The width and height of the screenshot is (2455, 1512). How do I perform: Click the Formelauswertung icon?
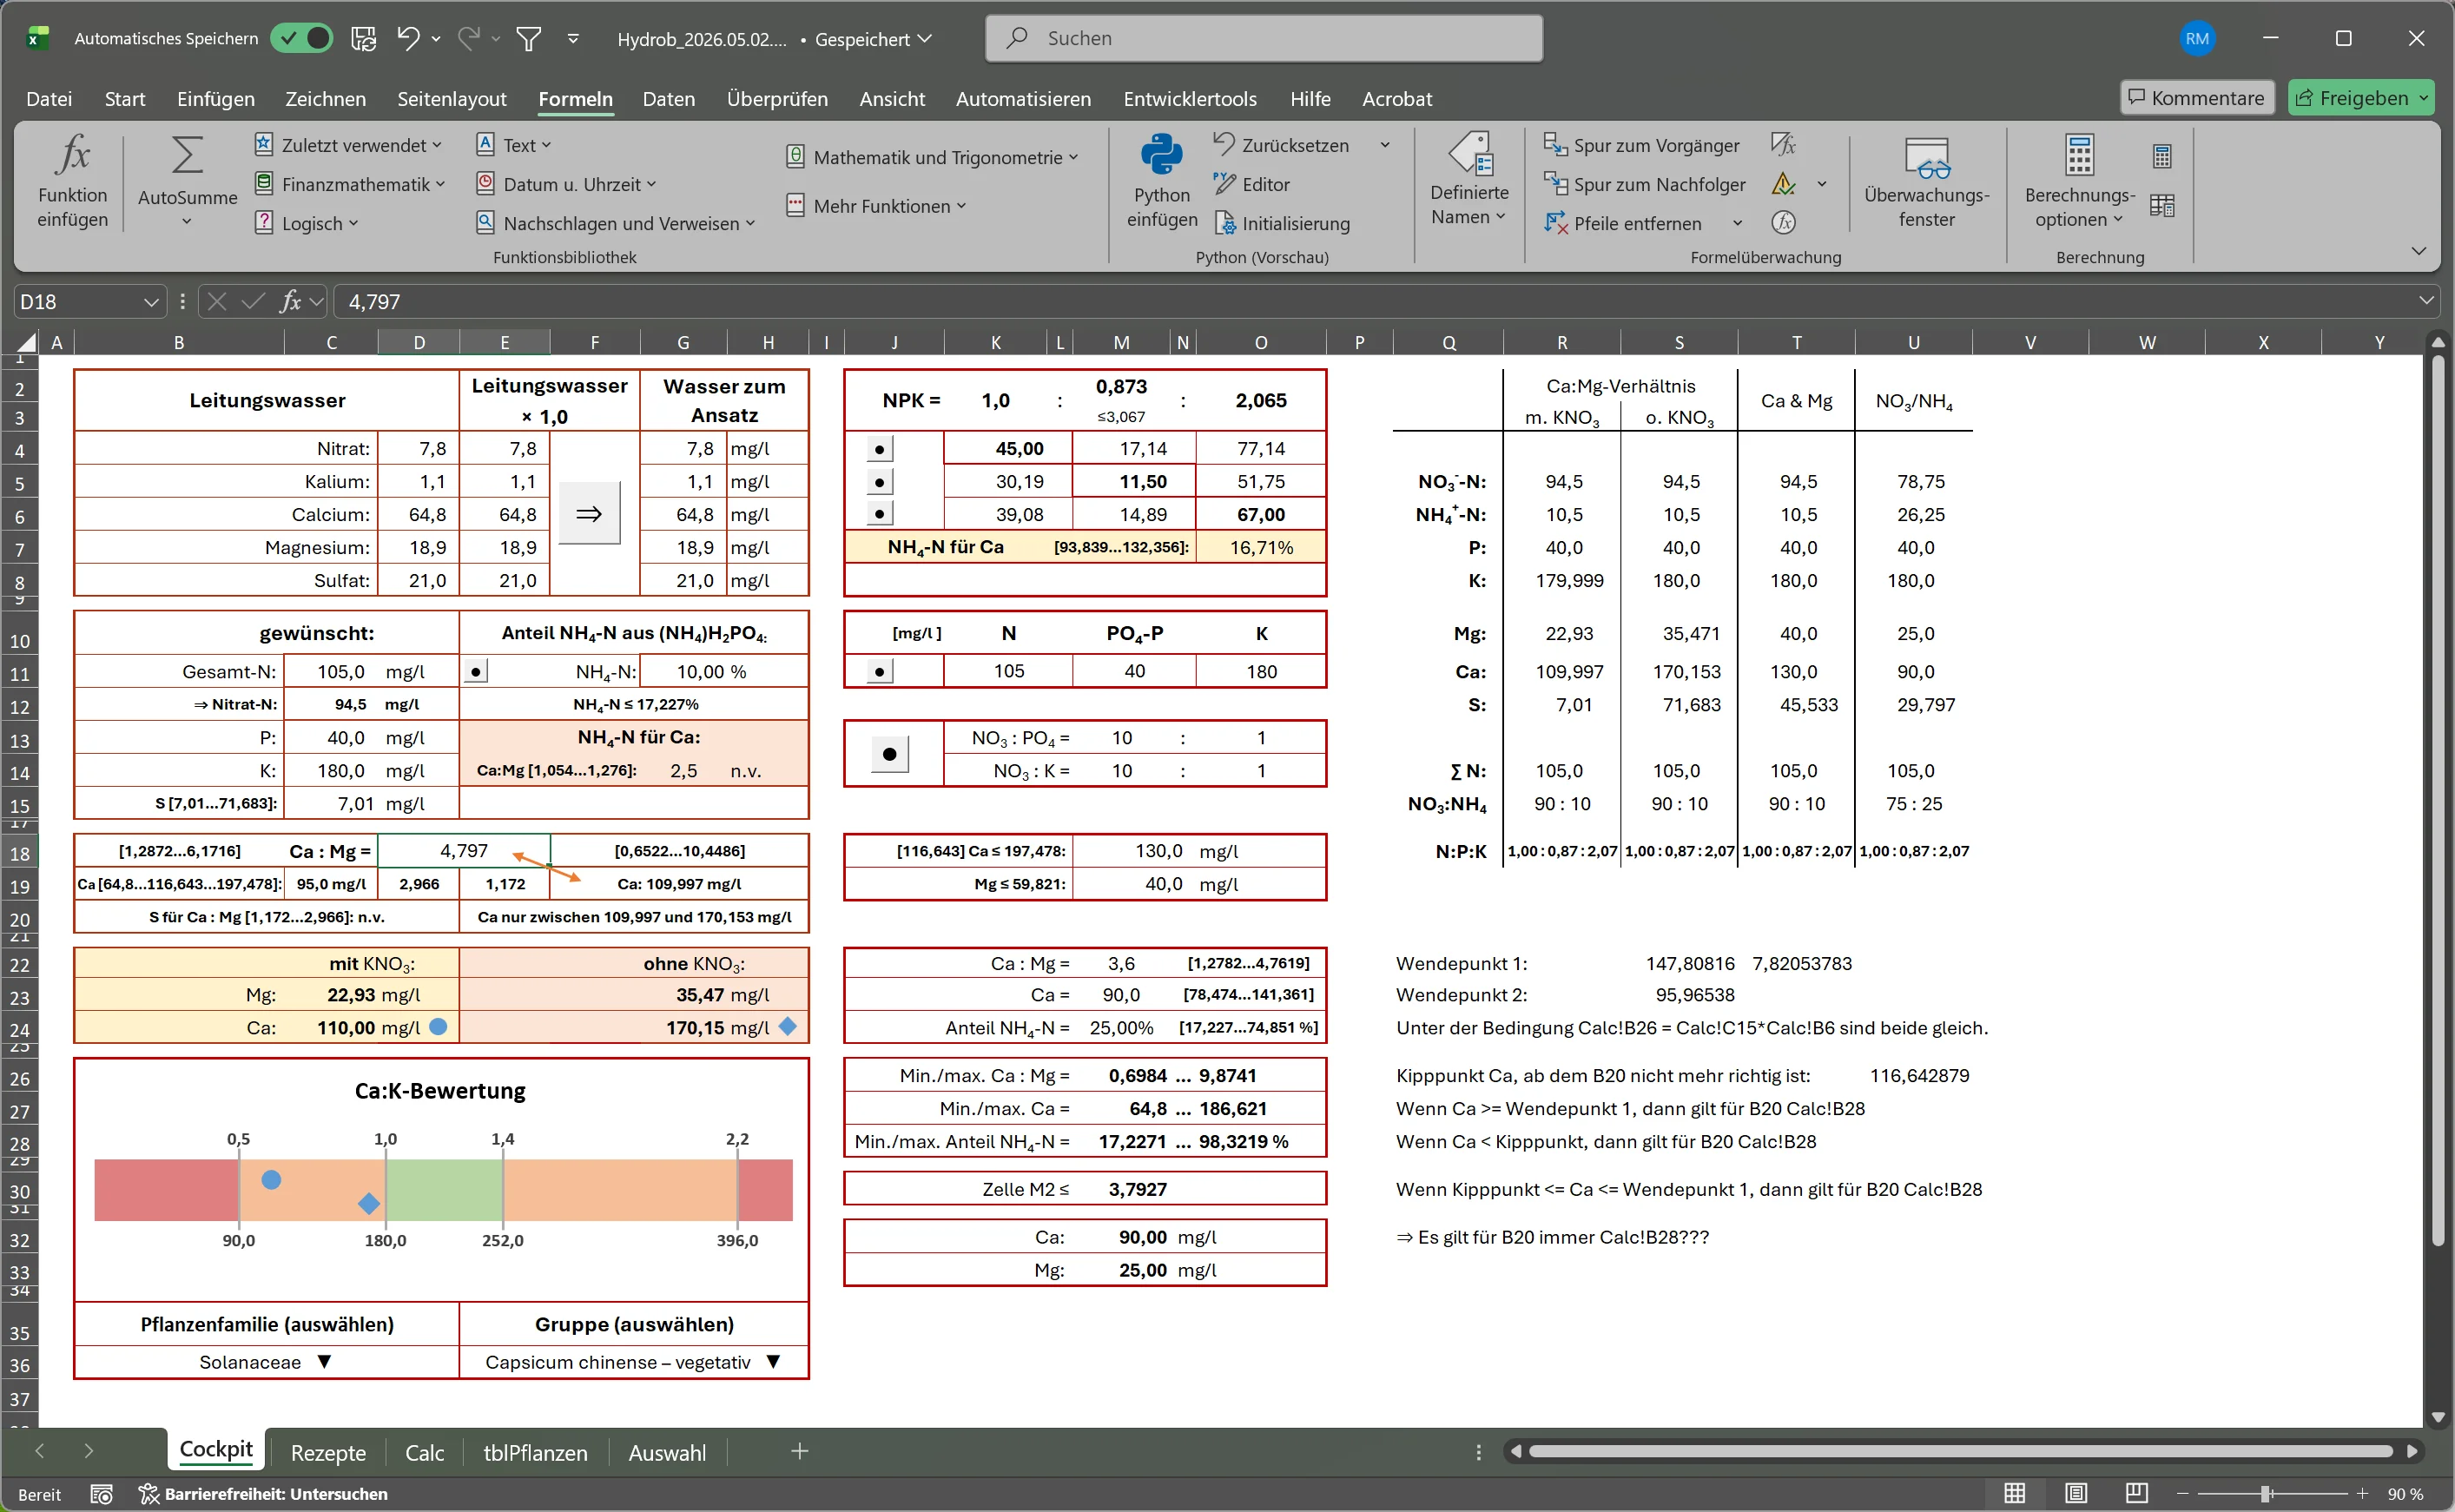(1783, 223)
